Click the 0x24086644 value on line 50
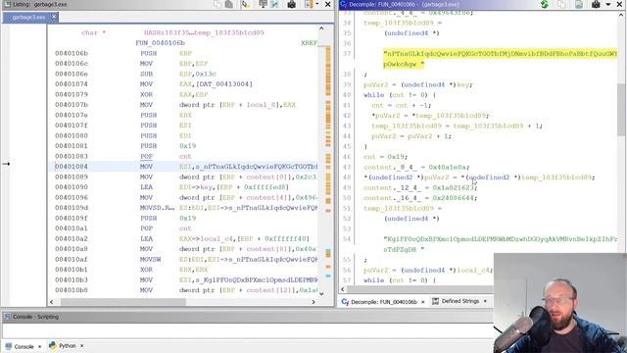The image size is (627, 353). click(453, 198)
